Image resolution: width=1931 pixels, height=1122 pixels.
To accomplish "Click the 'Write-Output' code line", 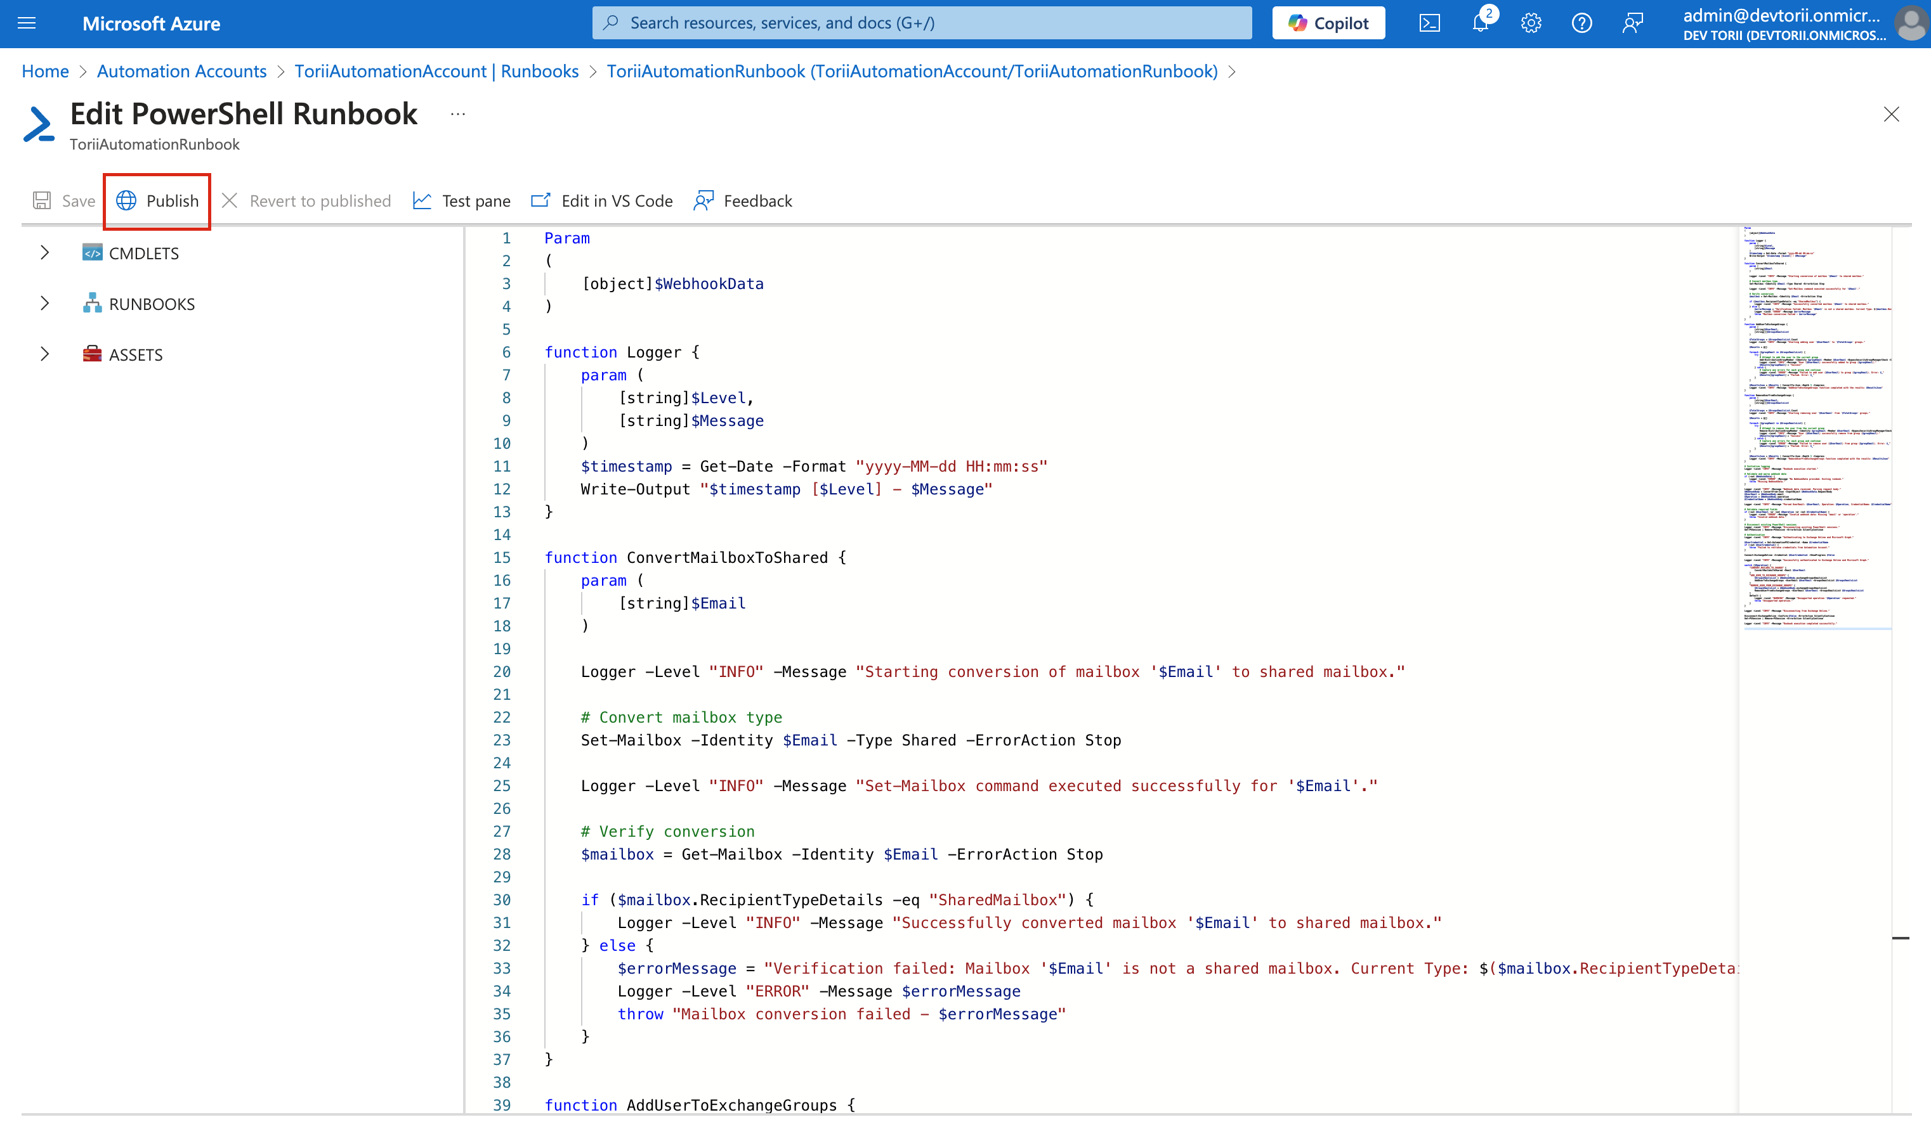I will pos(786,489).
